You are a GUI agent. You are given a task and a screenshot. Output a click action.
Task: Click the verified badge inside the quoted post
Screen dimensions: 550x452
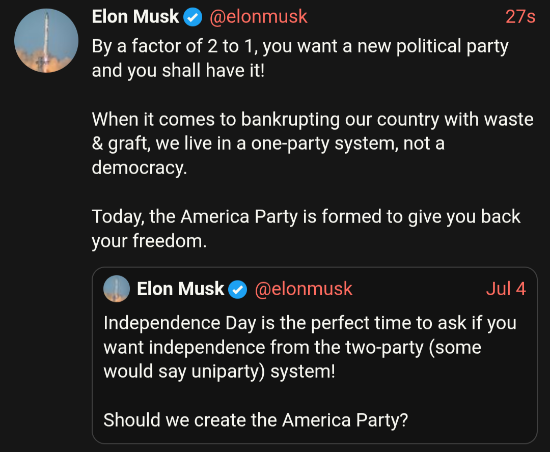(x=238, y=290)
